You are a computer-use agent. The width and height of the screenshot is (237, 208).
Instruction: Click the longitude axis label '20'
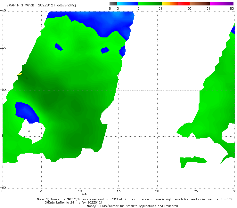click(157, 191)
